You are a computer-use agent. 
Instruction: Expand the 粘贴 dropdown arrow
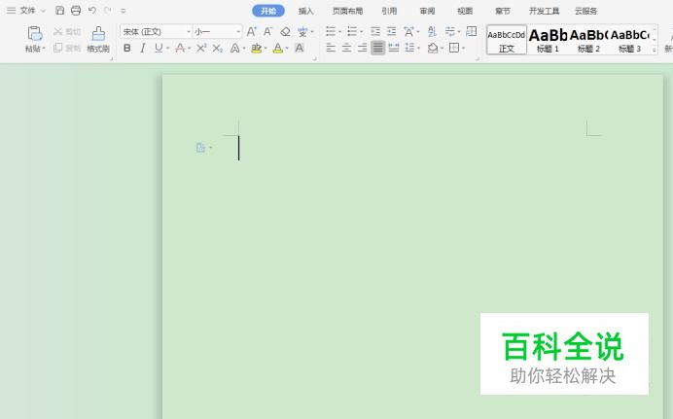[x=44, y=49]
